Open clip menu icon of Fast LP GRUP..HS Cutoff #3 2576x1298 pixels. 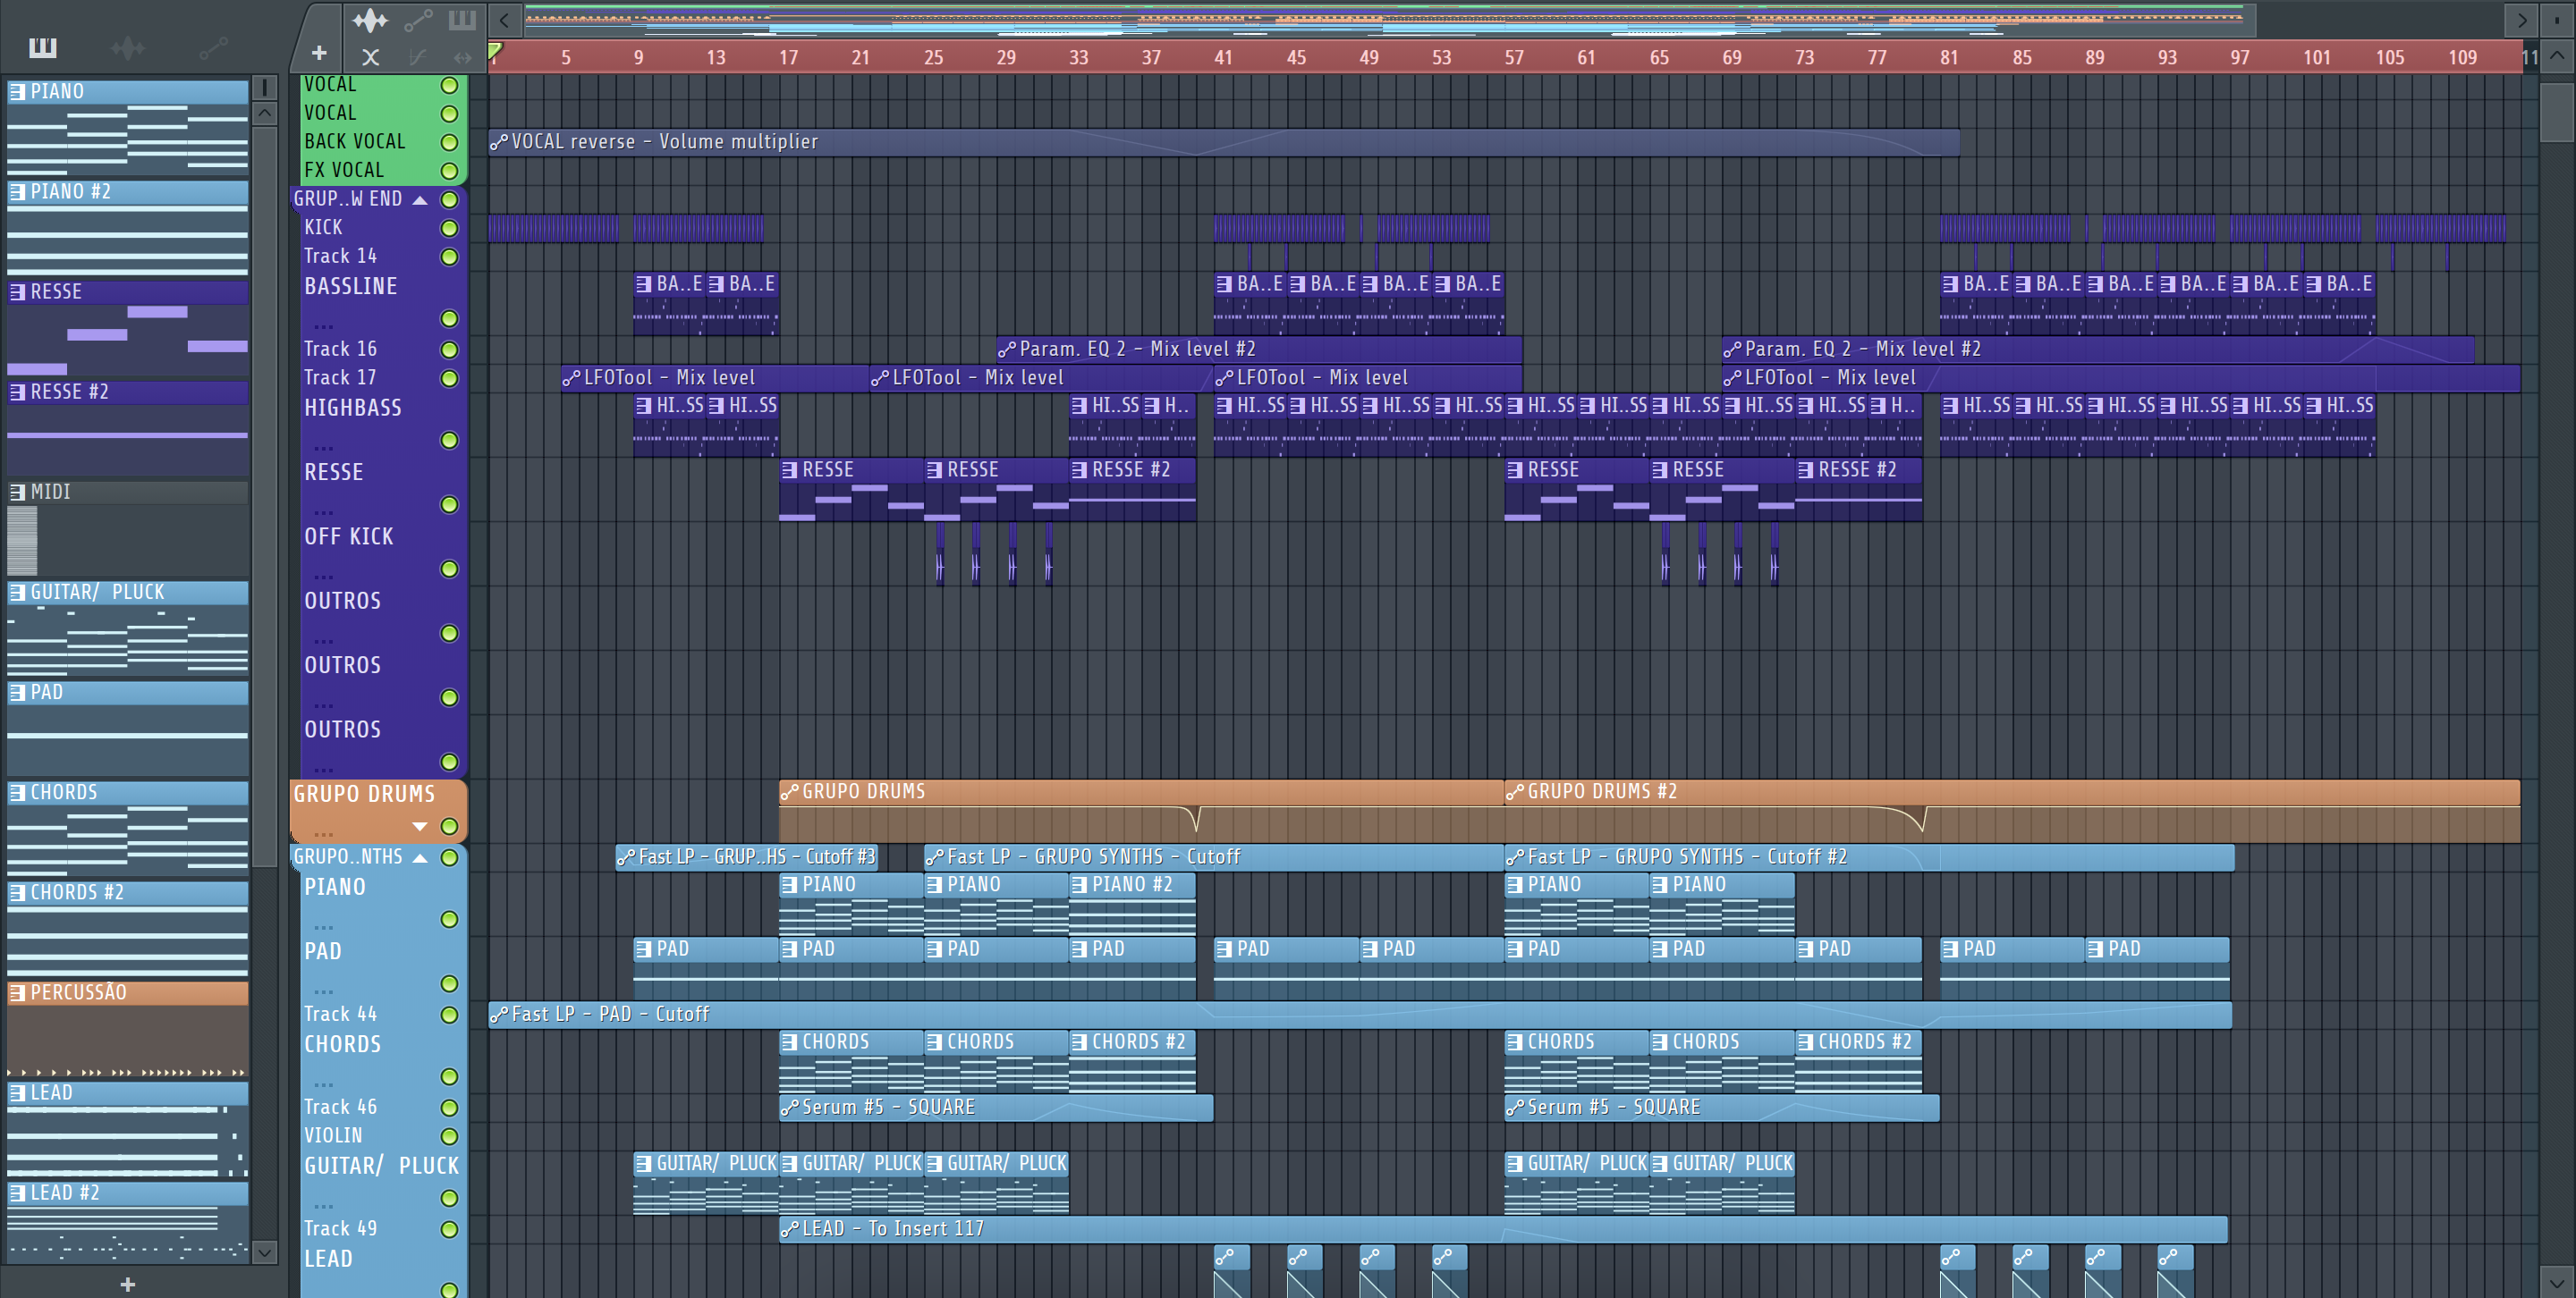626,856
